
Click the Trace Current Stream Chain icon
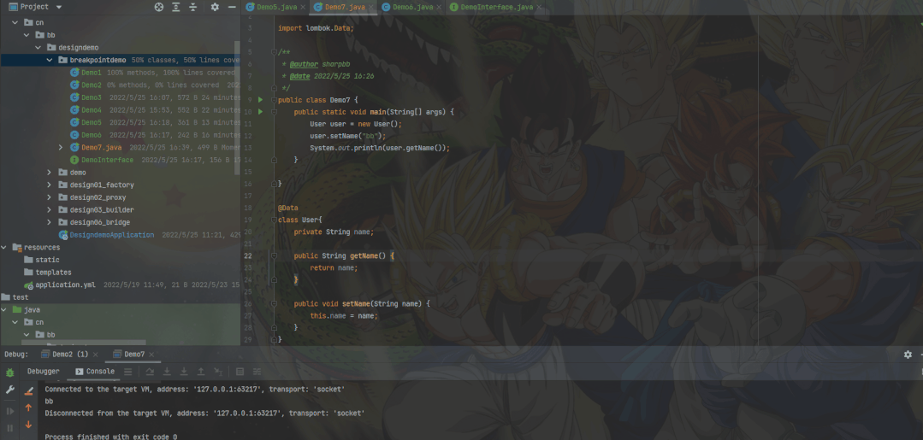point(257,372)
